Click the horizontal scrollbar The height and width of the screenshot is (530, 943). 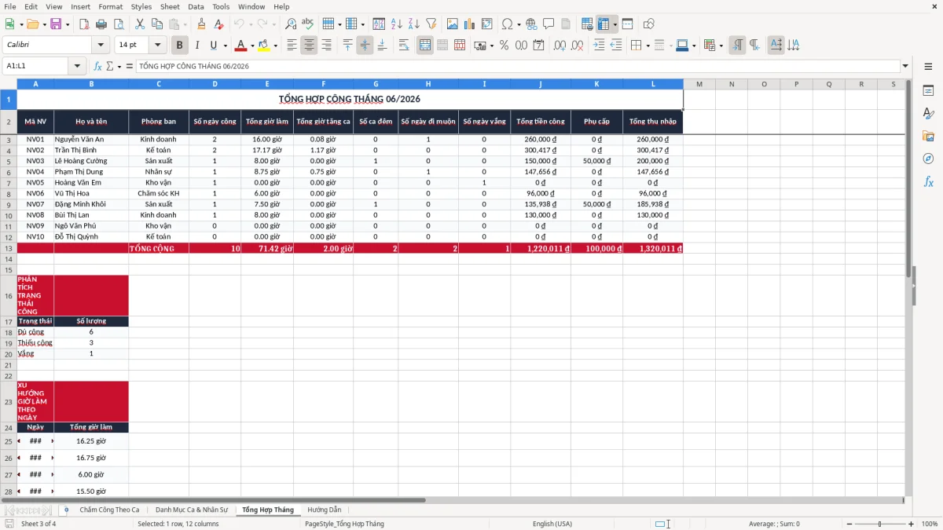click(214, 499)
